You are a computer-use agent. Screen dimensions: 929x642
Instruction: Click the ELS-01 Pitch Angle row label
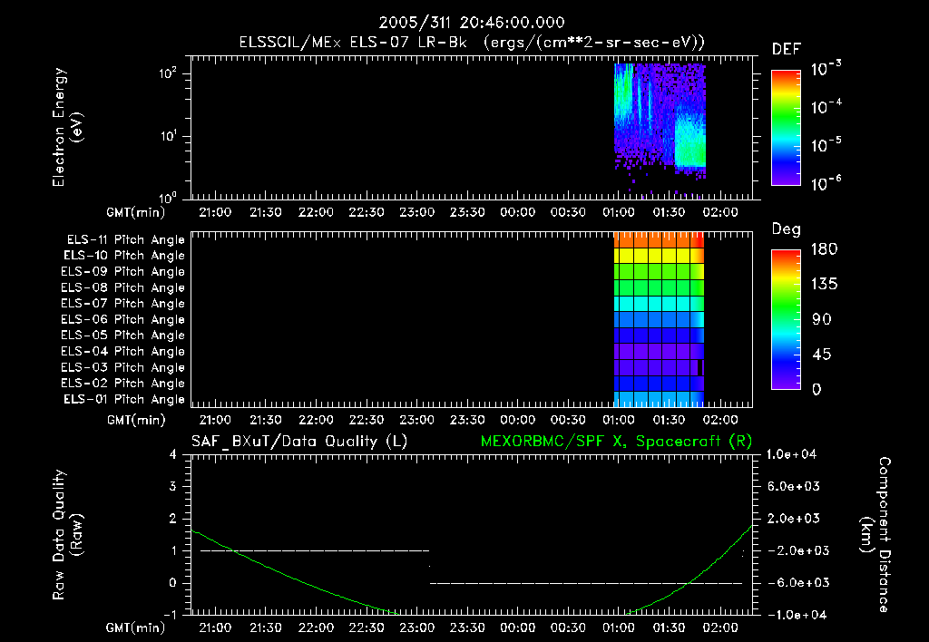(x=123, y=399)
